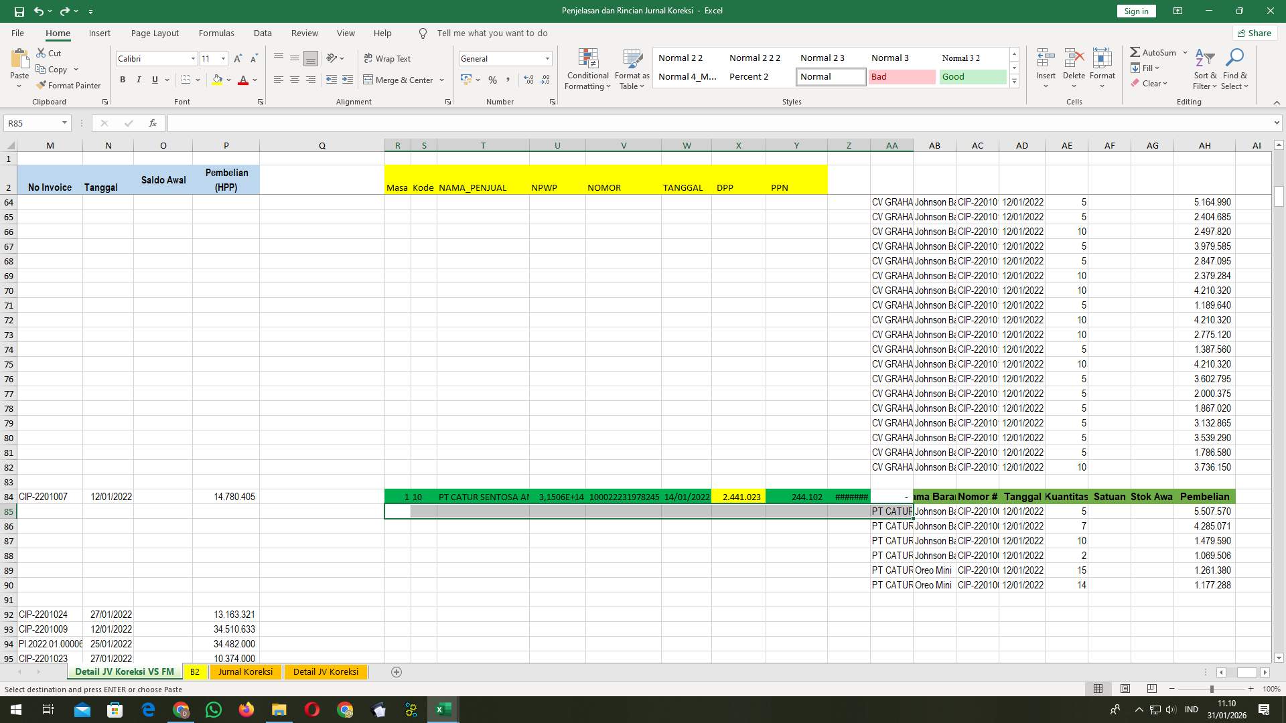Viewport: 1286px width, 723px height.
Task: Switch to the Formulas ribbon tab
Action: coord(216,33)
